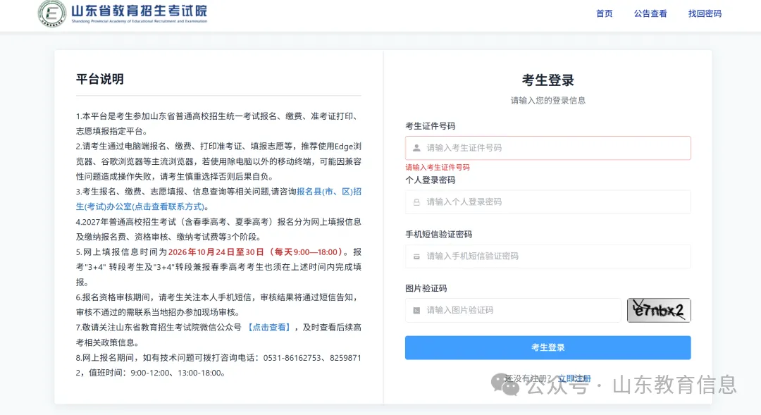
Task: Click the 考生证件号码 field label
Action: point(431,126)
